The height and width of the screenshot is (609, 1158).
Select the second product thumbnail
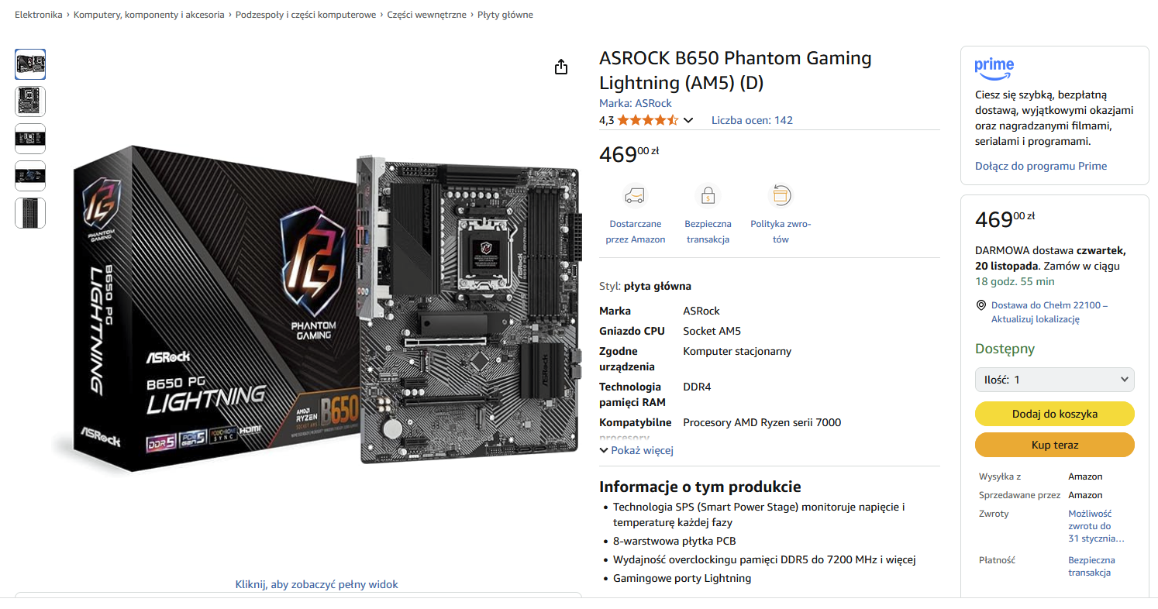30,101
